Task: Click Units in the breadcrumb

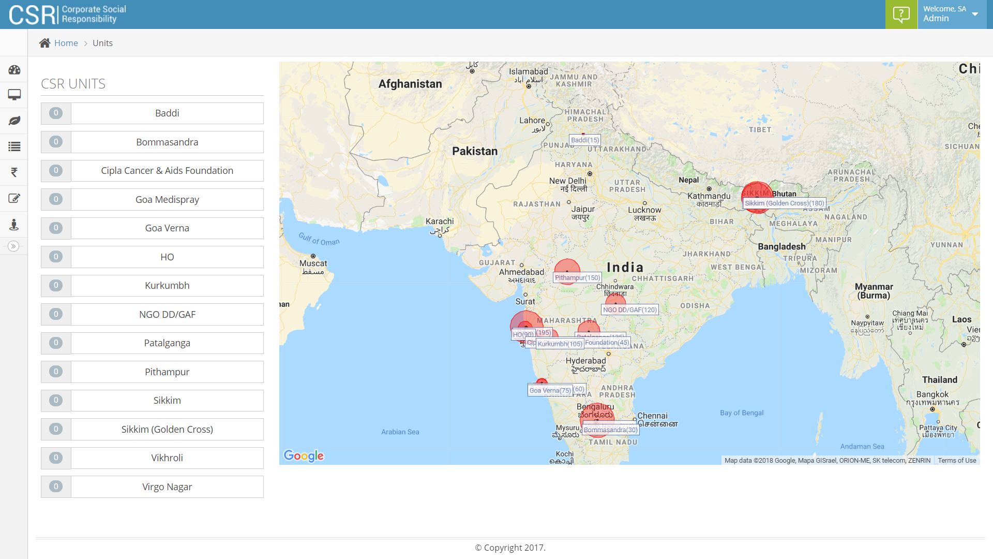Action: pos(102,43)
